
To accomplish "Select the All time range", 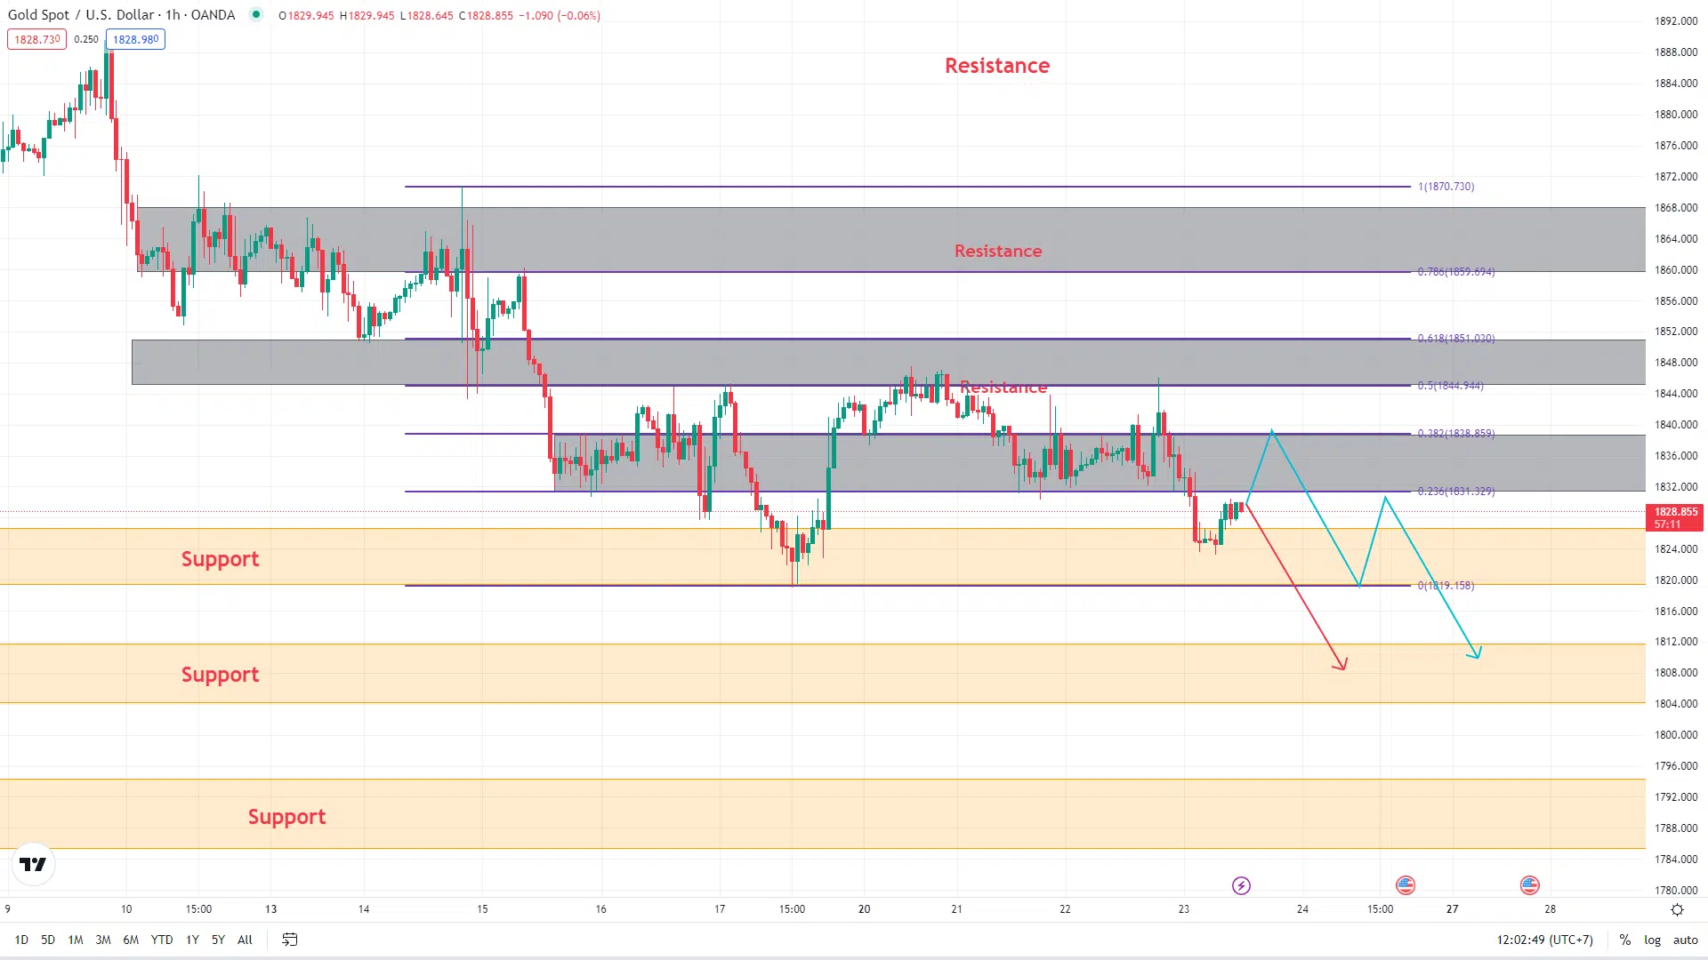I will point(245,940).
